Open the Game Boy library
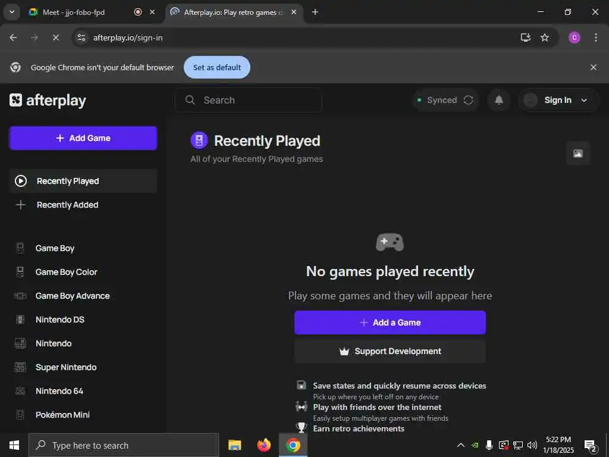Viewport: 609px width, 457px height. 83,248
